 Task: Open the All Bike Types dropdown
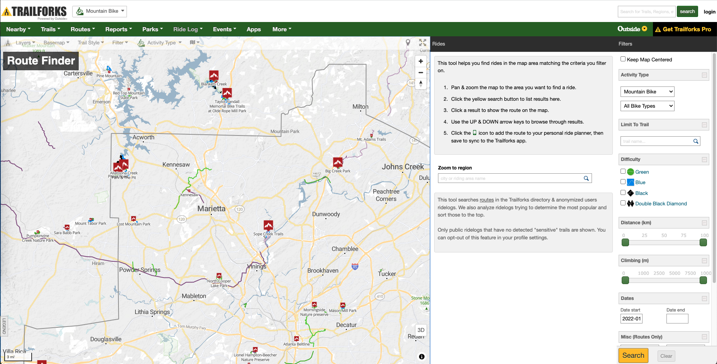(647, 106)
